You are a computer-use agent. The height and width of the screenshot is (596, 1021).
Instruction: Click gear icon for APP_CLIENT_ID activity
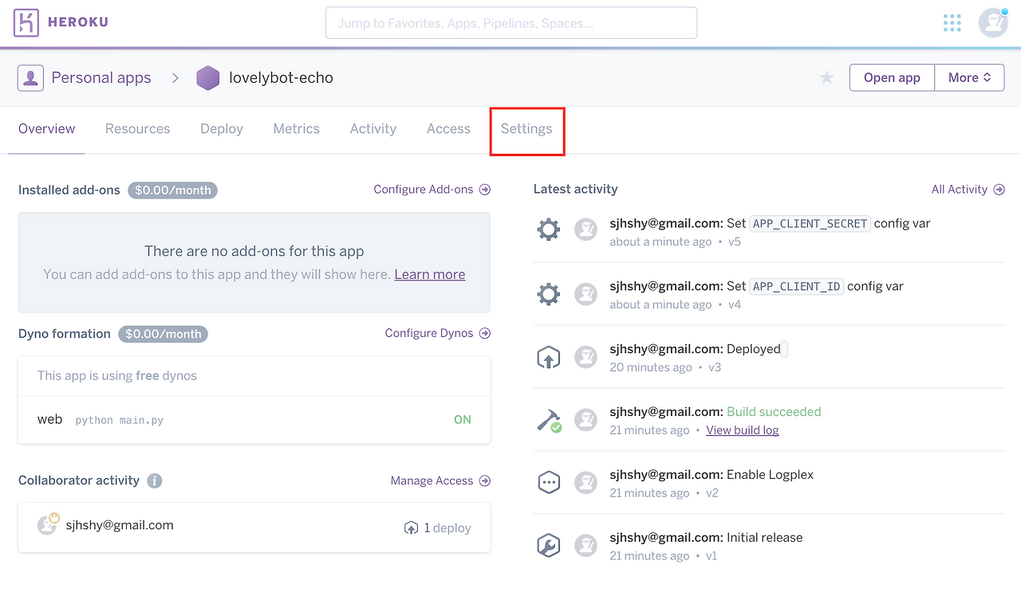coord(549,294)
